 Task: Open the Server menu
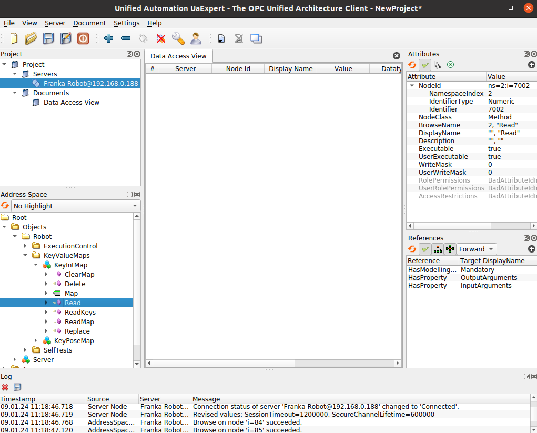coord(55,23)
